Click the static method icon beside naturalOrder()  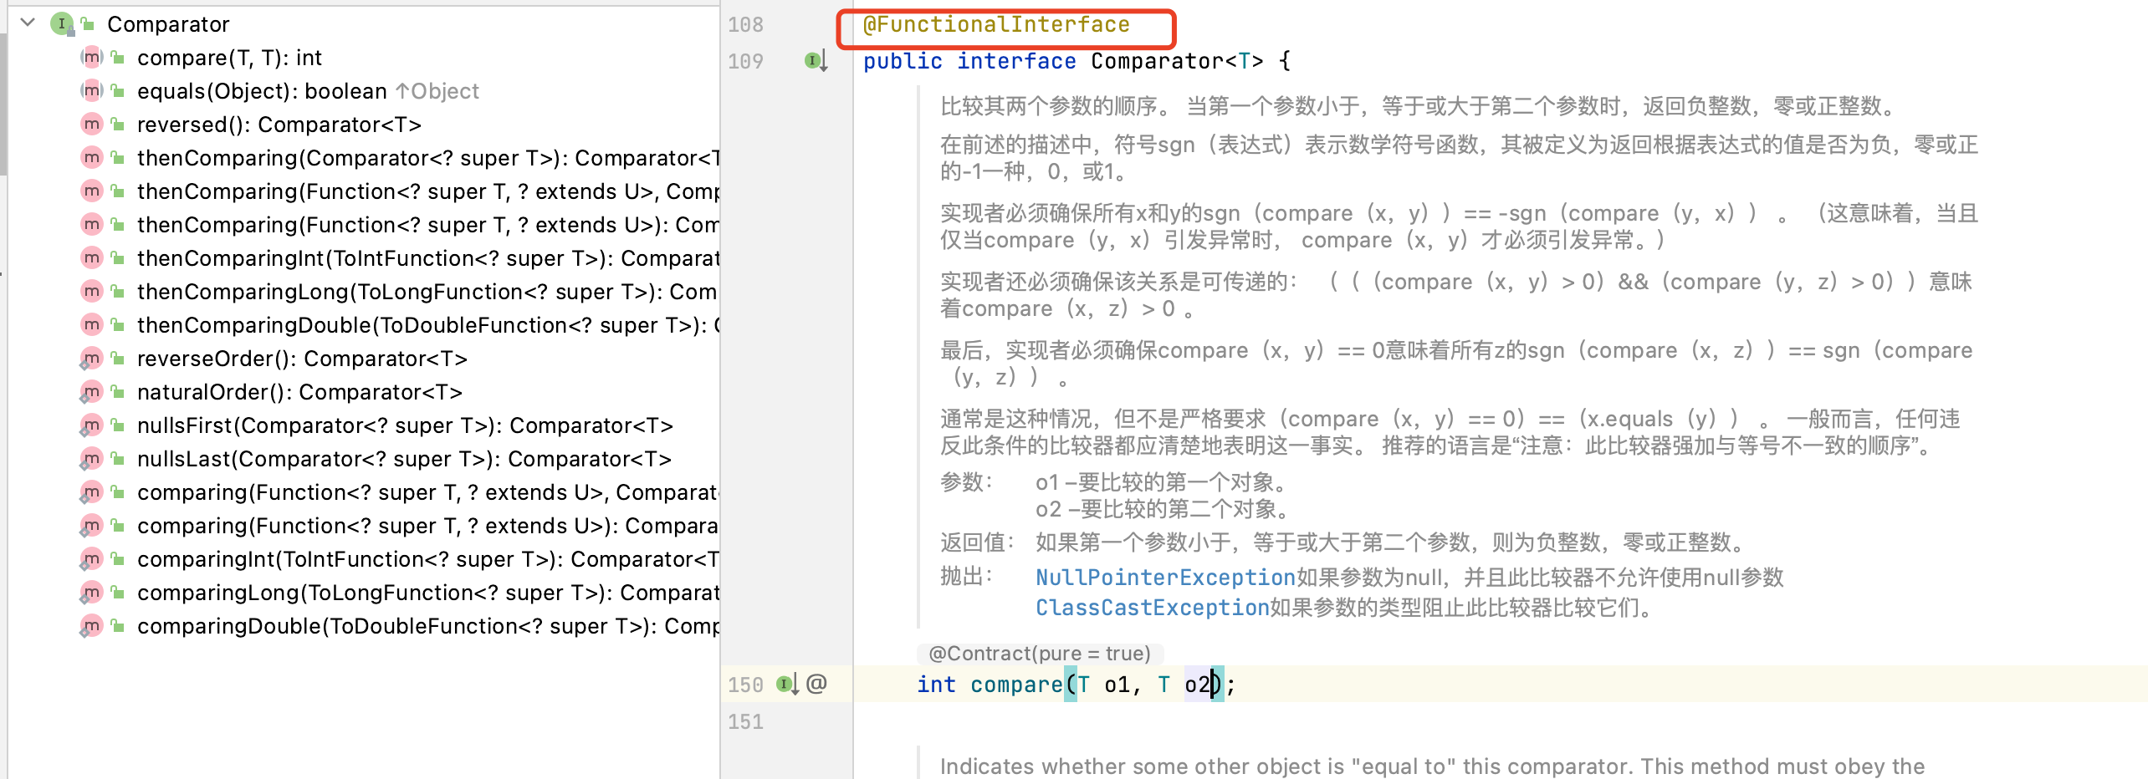coord(91,392)
